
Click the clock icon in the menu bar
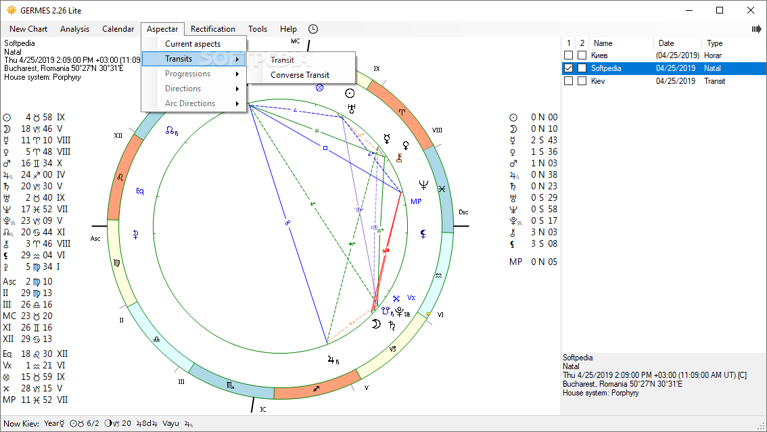tap(313, 29)
